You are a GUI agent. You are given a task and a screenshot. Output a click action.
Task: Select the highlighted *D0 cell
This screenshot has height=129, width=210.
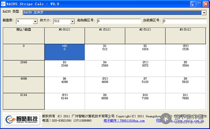(x=64, y=52)
